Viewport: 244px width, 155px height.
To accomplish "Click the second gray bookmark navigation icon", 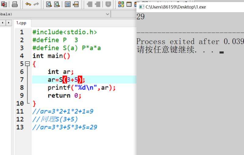I will tap(98, 4).
